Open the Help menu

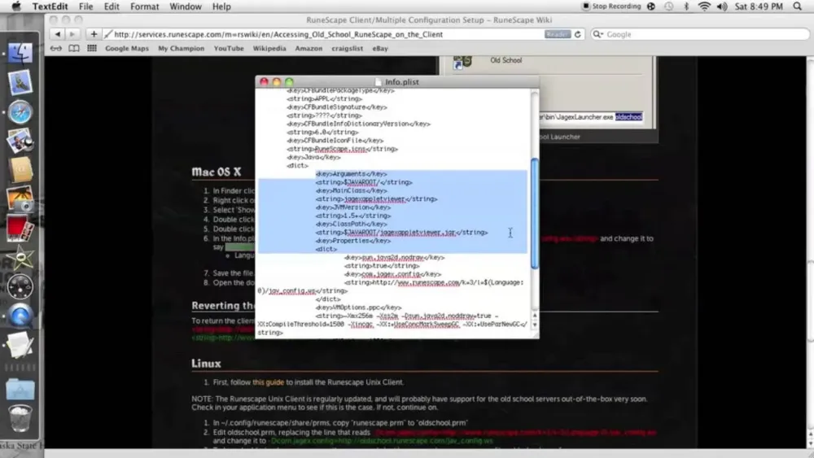point(221,7)
